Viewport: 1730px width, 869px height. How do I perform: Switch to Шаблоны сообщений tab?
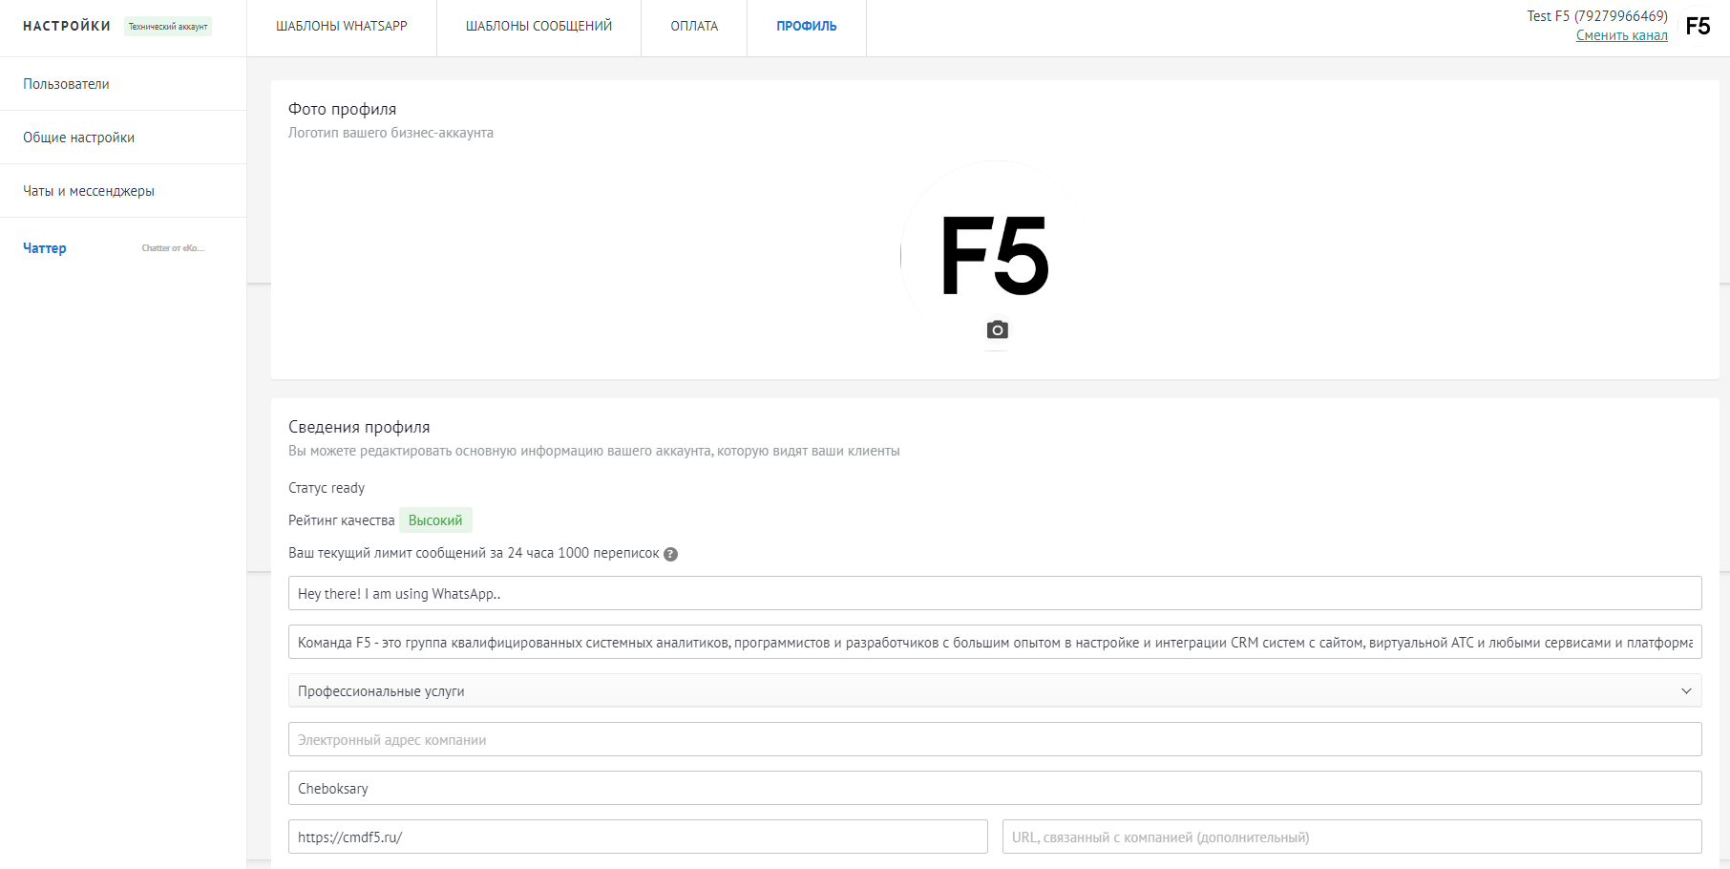point(538,27)
